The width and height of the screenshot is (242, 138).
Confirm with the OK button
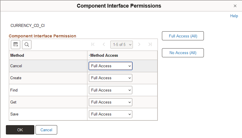(20, 130)
